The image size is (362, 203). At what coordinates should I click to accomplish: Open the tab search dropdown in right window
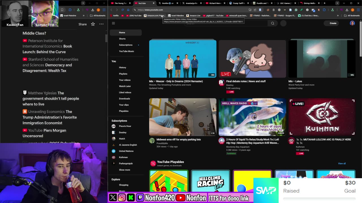[x=337, y=3]
